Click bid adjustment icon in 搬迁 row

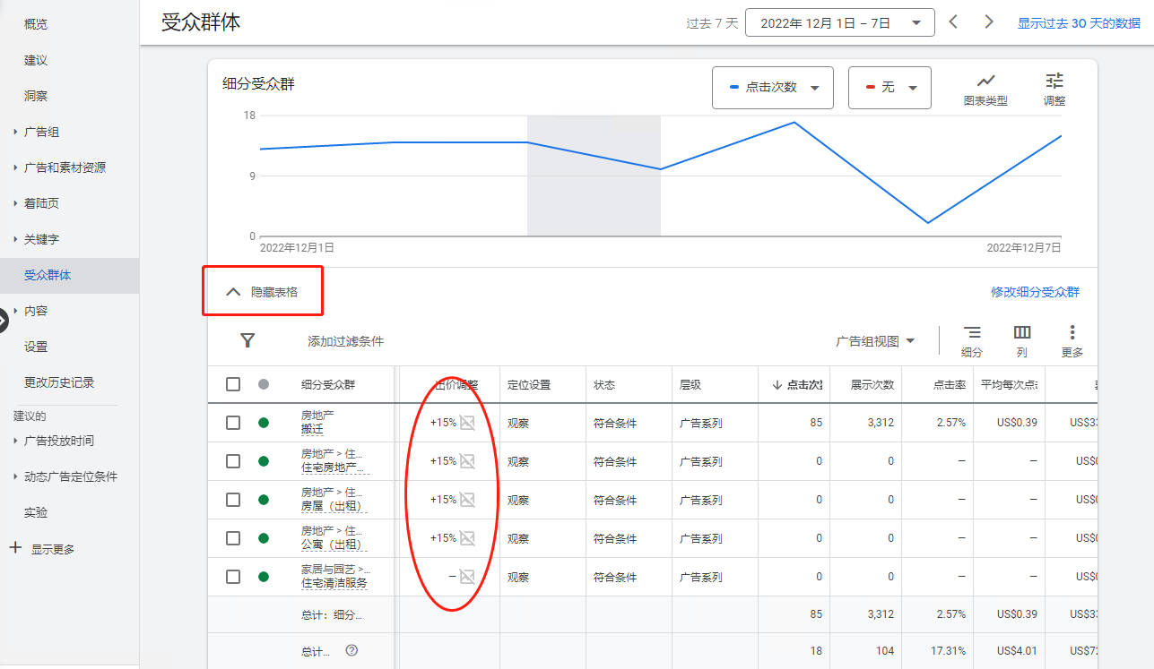point(467,423)
